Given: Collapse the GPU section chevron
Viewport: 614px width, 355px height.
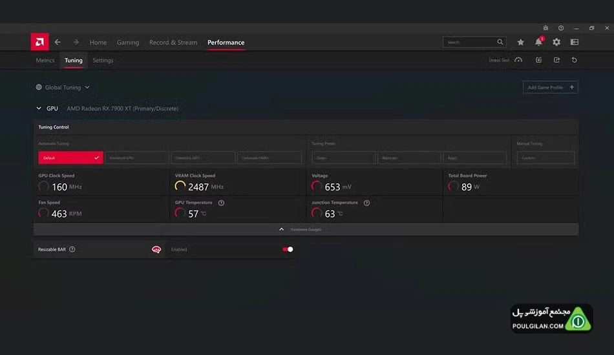Looking at the screenshot, I should 39,108.
